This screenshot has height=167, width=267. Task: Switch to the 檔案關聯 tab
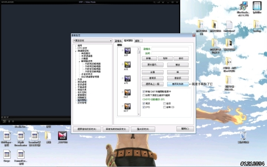coord(128,40)
